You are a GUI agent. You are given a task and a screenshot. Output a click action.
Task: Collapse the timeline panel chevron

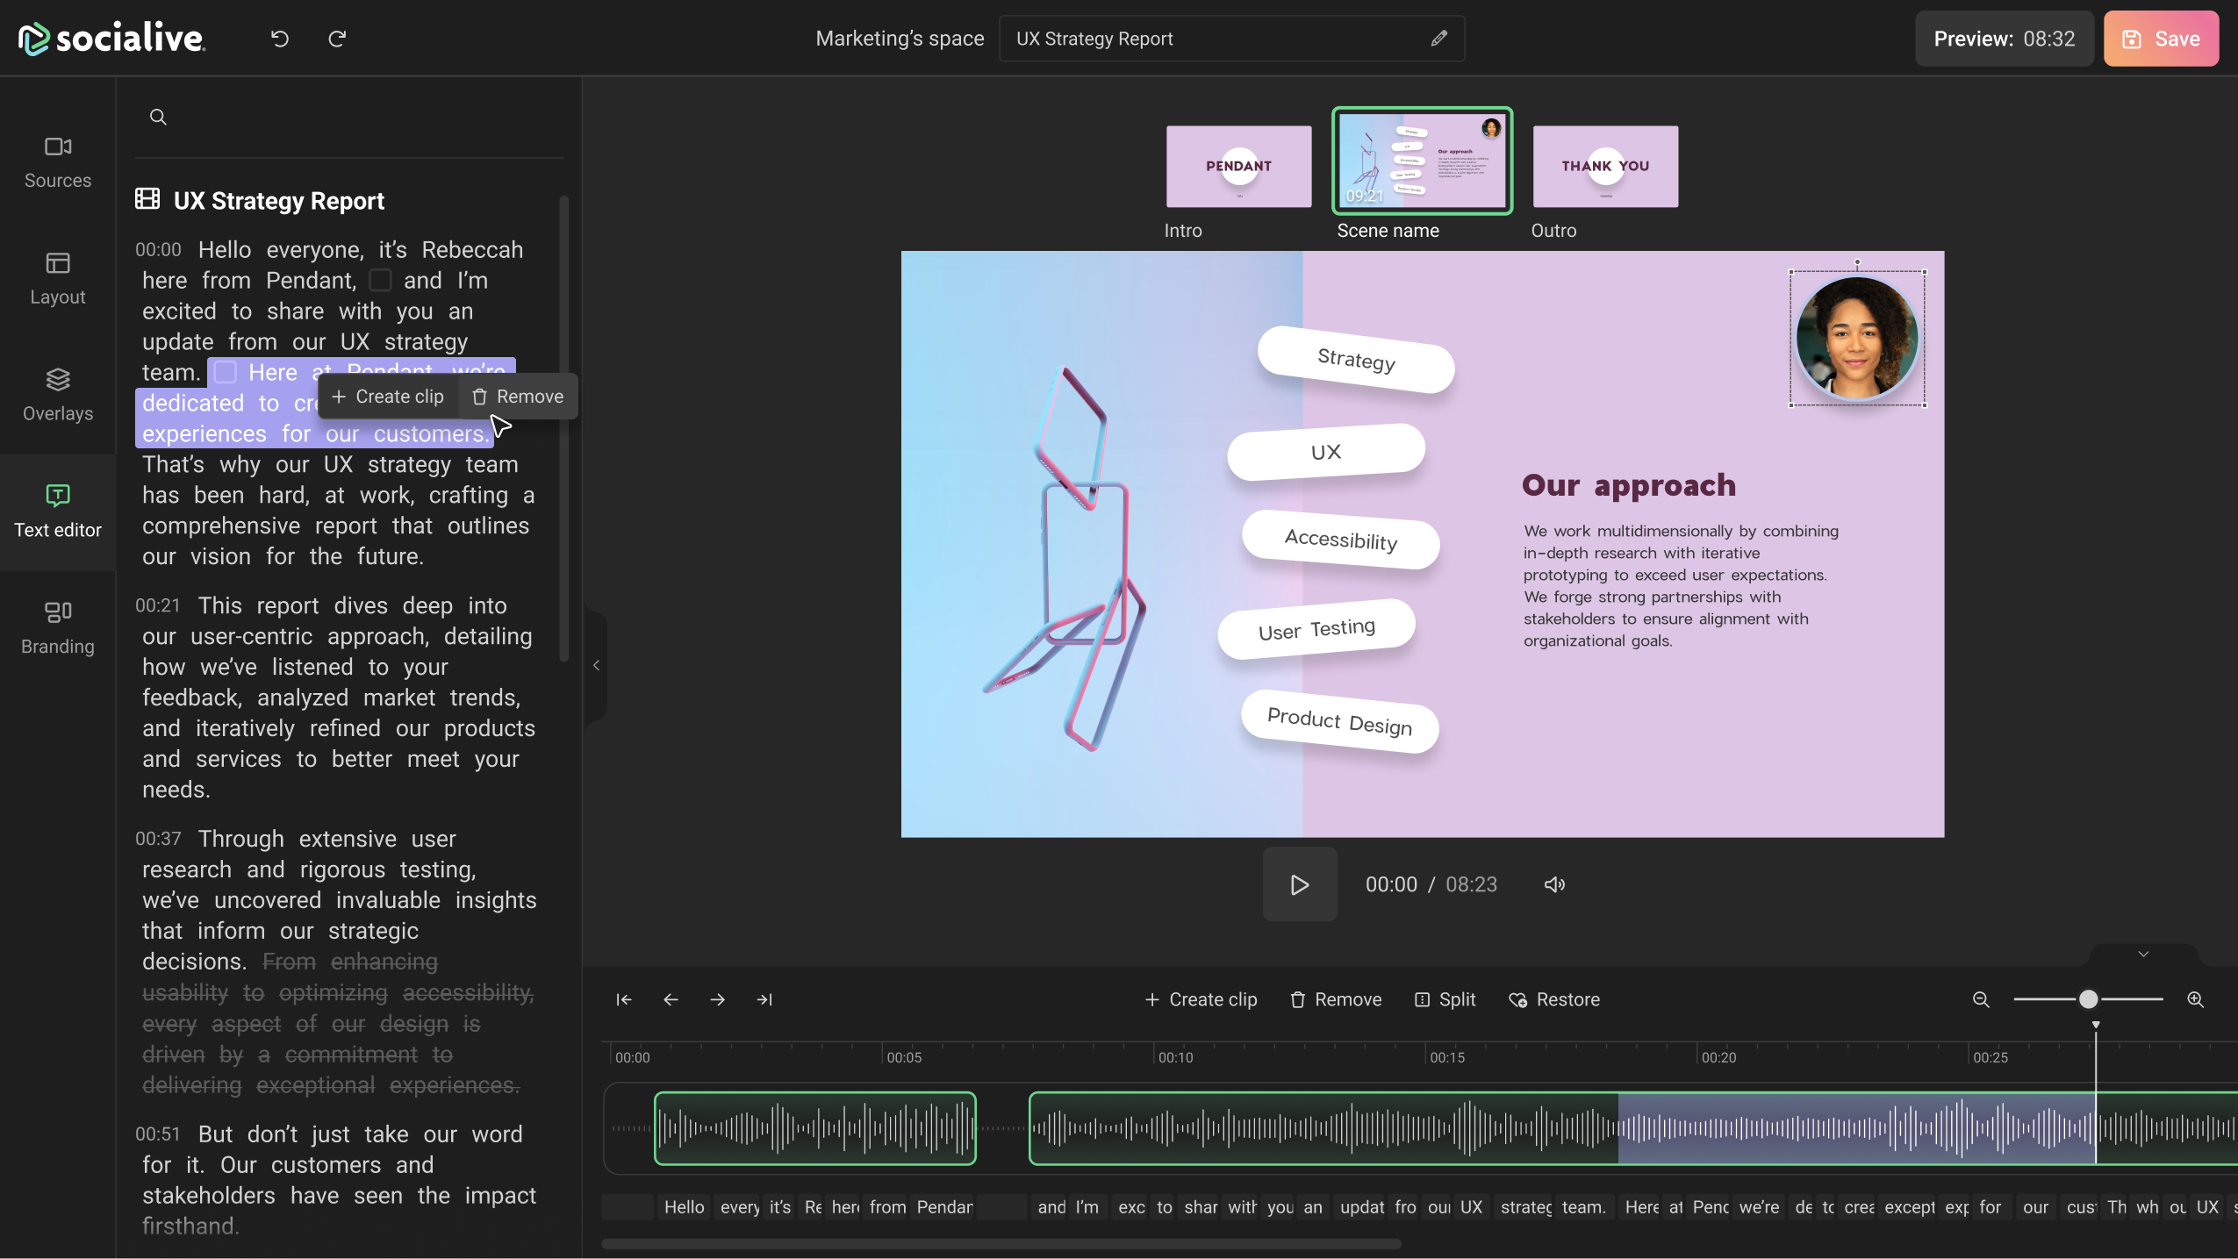tap(2143, 953)
